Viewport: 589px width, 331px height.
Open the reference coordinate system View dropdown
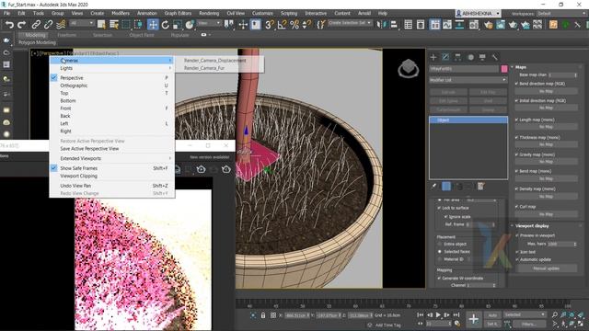click(209, 23)
